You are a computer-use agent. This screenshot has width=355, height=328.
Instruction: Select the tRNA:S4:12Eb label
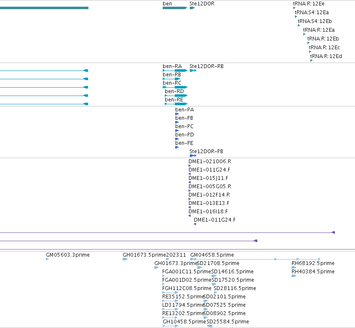coord(315,21)
